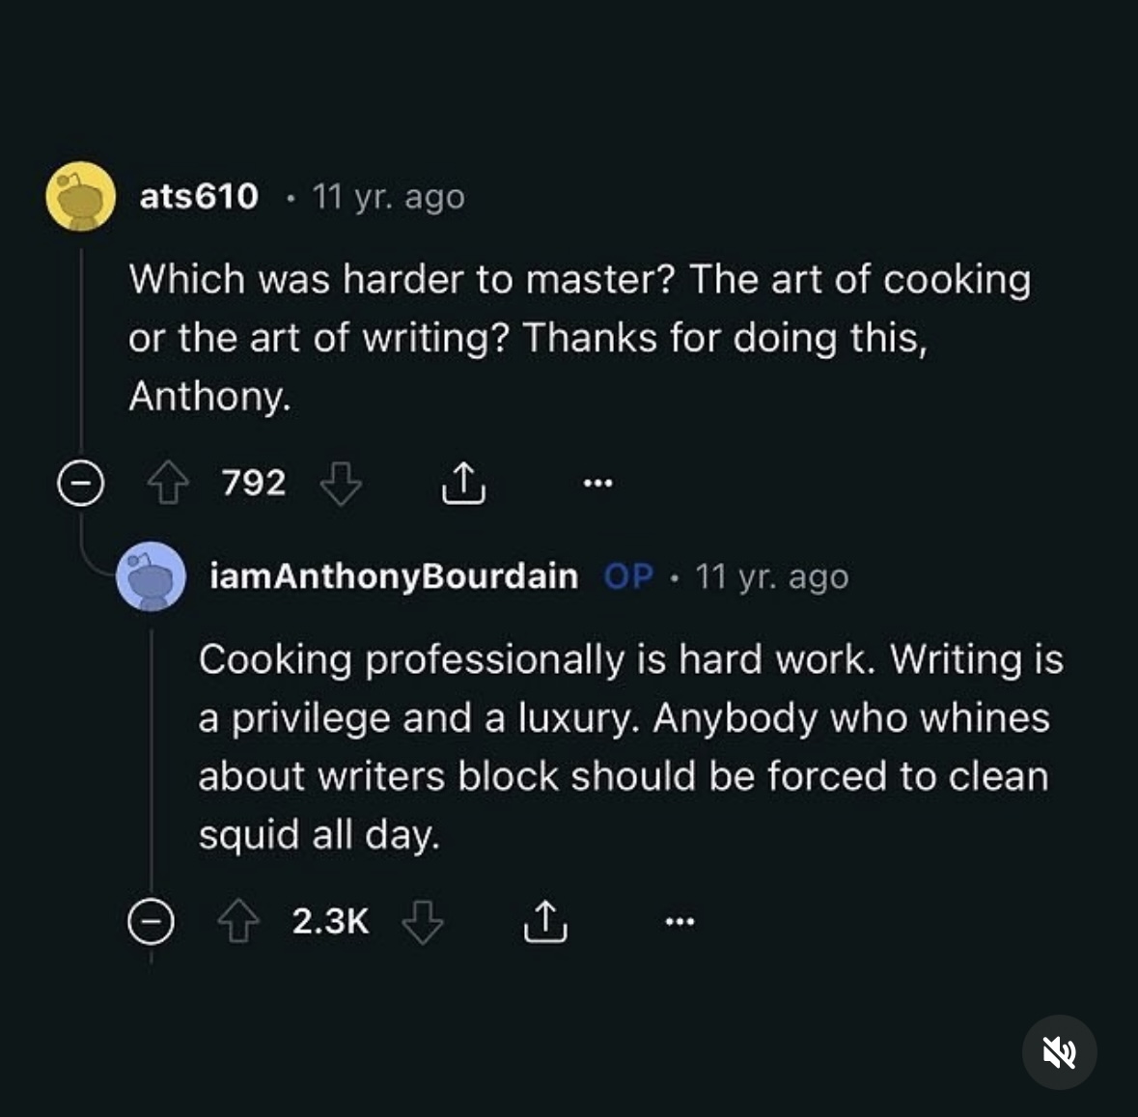Viewport: 1138px width, 1117px height.
Task: Upvote Anthony Bourdain's reply
Action: (x=237, y=920)
